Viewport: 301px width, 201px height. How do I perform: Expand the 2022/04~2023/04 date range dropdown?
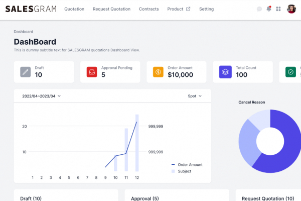point(41,96)
